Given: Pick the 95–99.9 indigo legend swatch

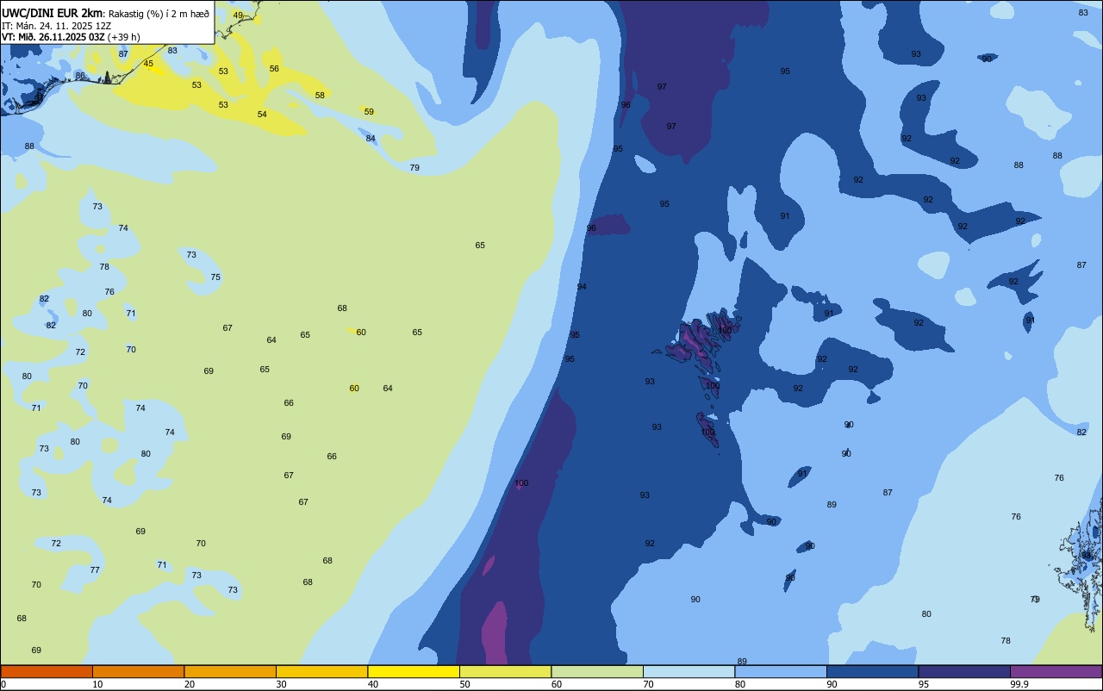Looking at the screenshot, I should (964, 671).
